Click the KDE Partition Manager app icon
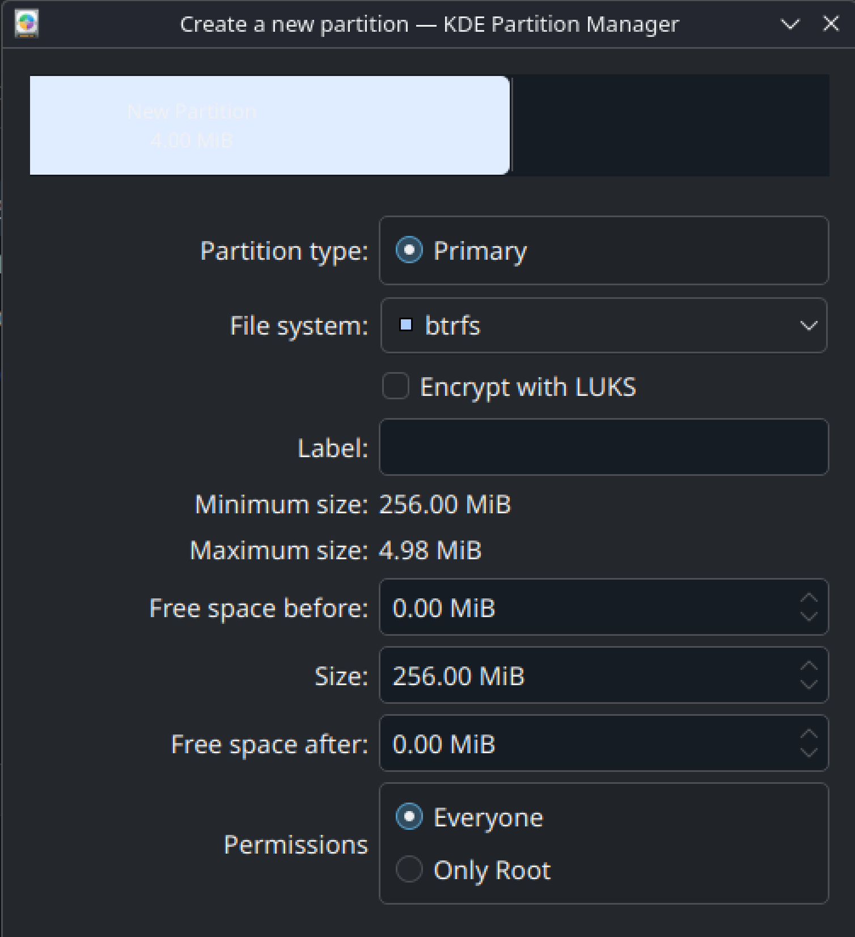The width and height of the screenshot is (855, 937). [27, 24]
